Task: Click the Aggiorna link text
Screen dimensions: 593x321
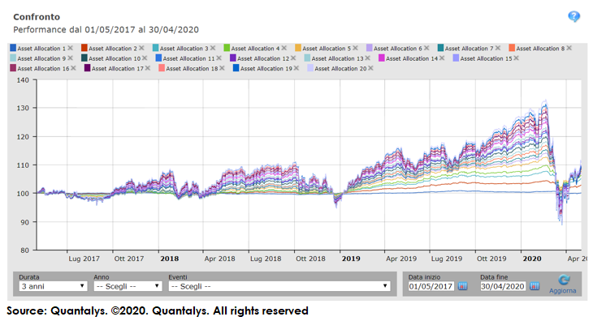Action: click(x=563, y=291)
